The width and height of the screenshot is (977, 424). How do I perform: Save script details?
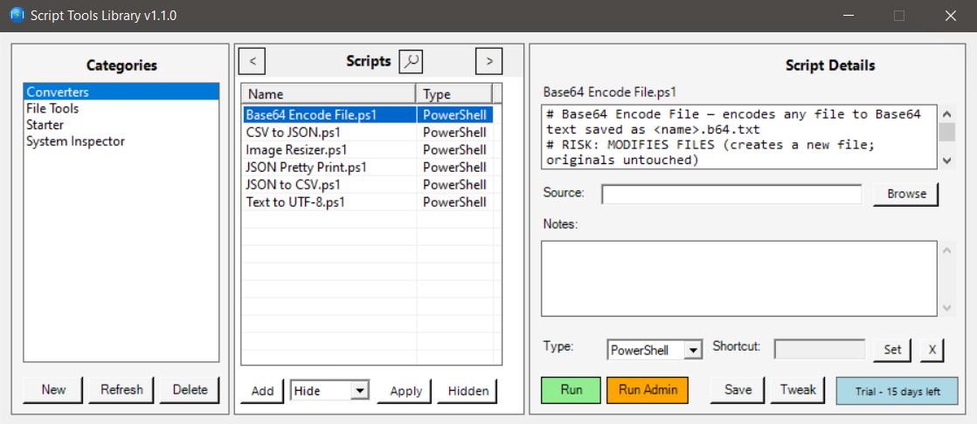click(x=738, y=390)
